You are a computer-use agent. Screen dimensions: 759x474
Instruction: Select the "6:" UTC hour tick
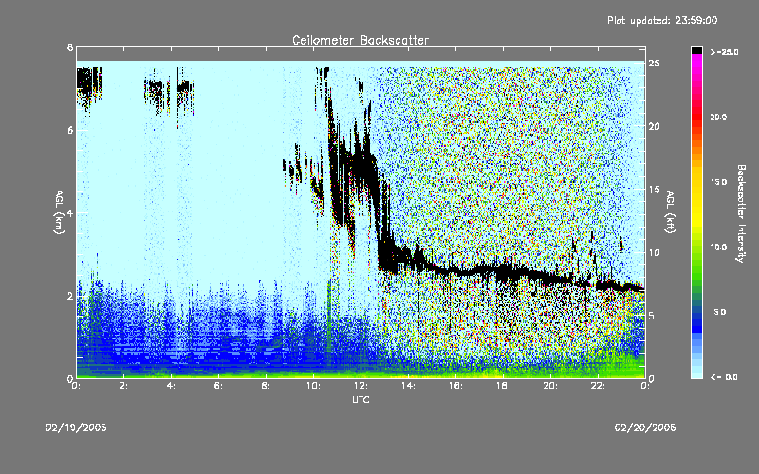219,386
